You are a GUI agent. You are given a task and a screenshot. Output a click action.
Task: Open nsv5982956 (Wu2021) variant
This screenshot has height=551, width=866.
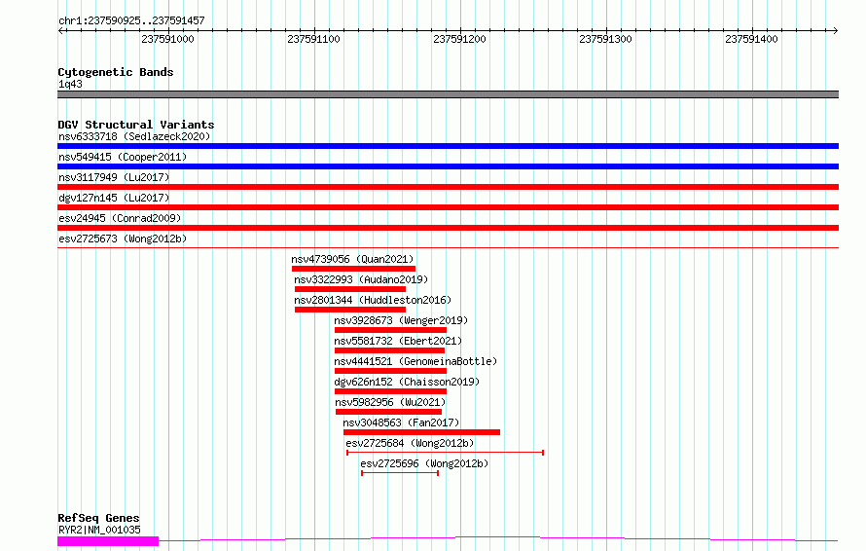pyautogui.click(x=390, y=402)
